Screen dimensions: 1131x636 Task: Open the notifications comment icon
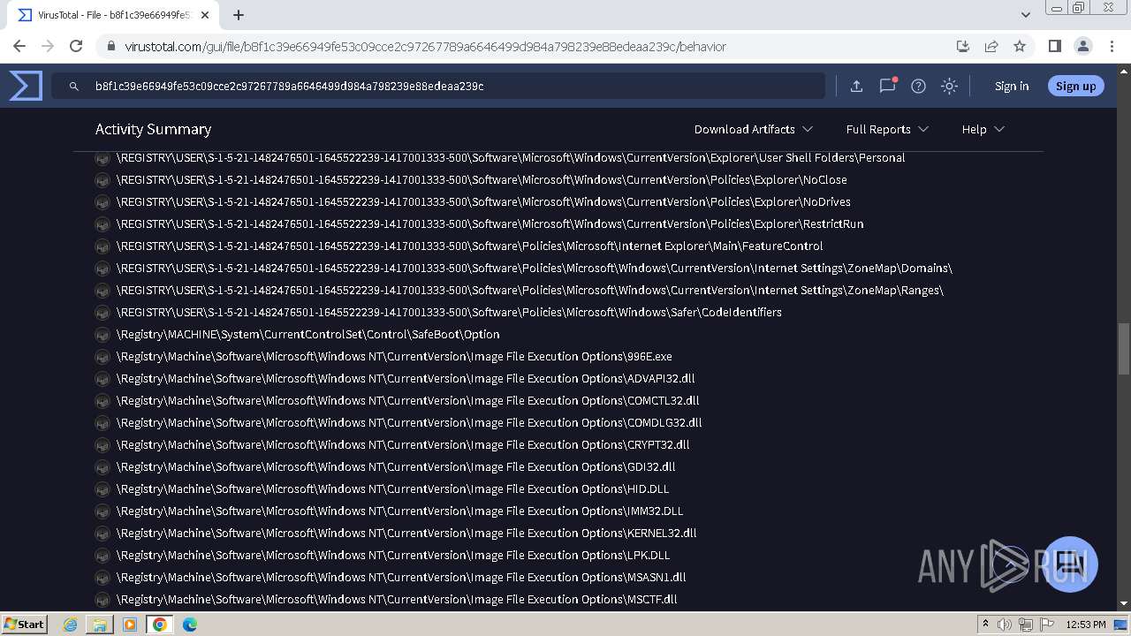coord(887,86)
